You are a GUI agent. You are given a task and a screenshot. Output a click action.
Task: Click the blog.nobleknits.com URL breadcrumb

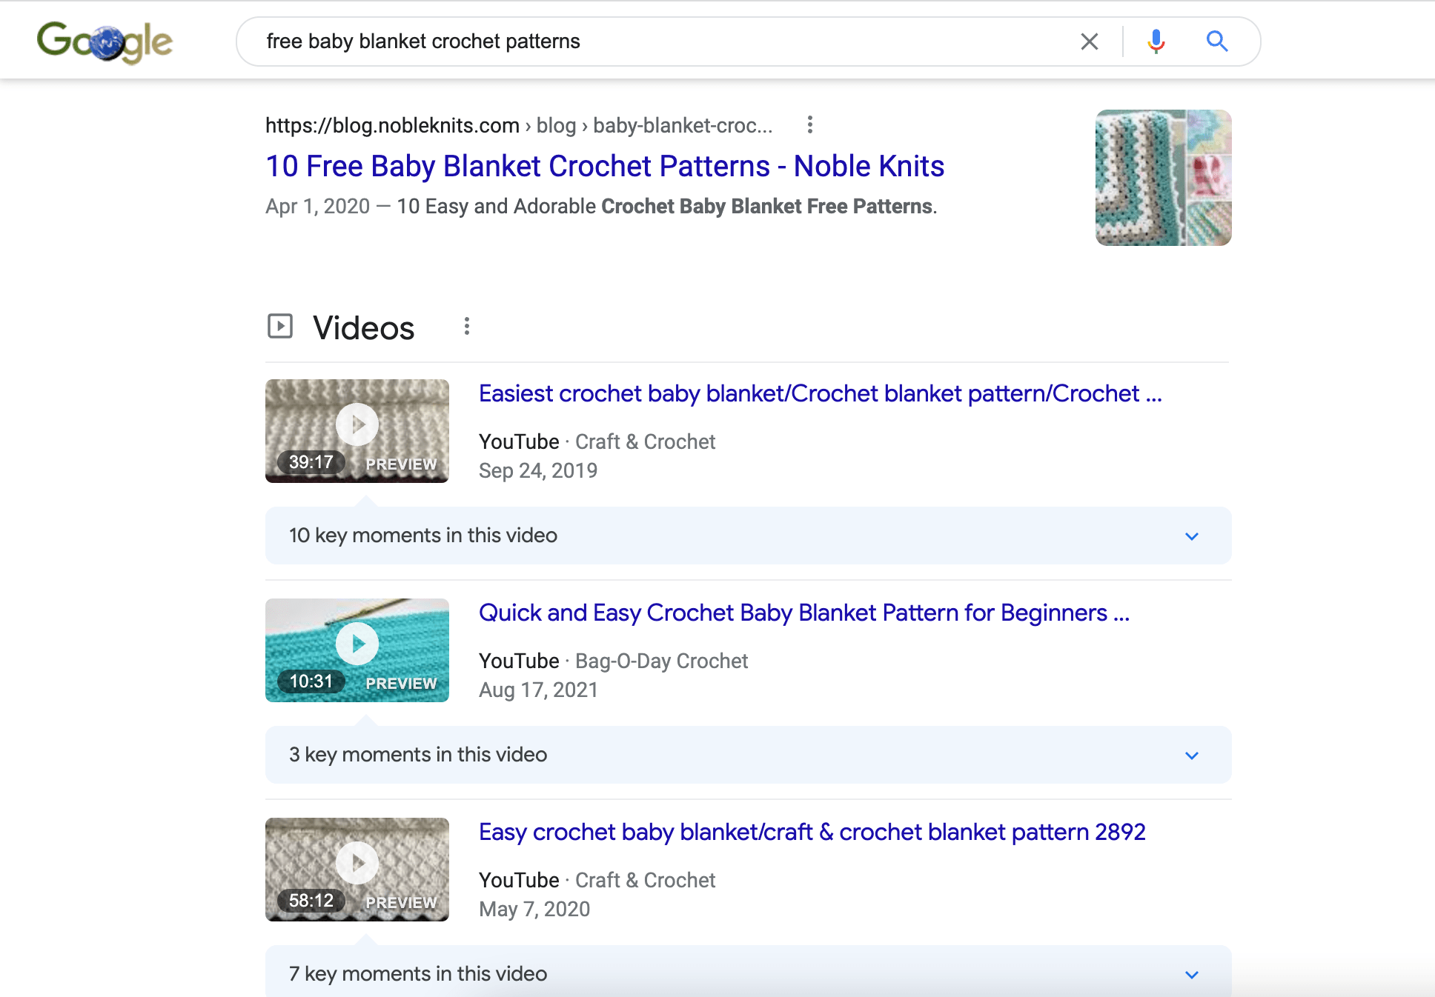coord(519,125)
